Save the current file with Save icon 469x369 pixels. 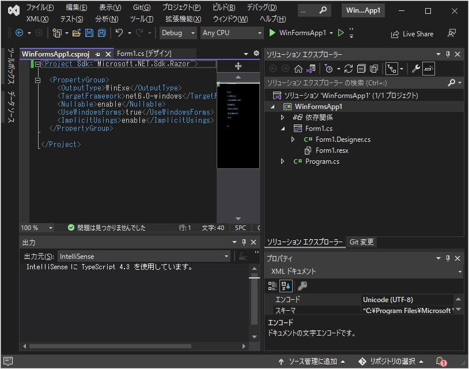point(89,33)
